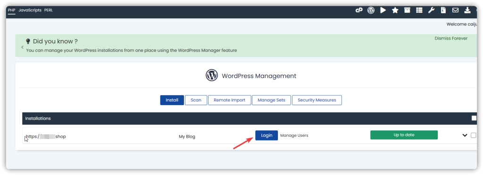The image size is (483, 175).
Task: Open the wrench settings icon
Action: pyautogui.click(x=431, y=10)
